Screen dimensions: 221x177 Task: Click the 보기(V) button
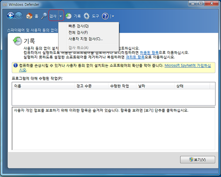[198, 160]
